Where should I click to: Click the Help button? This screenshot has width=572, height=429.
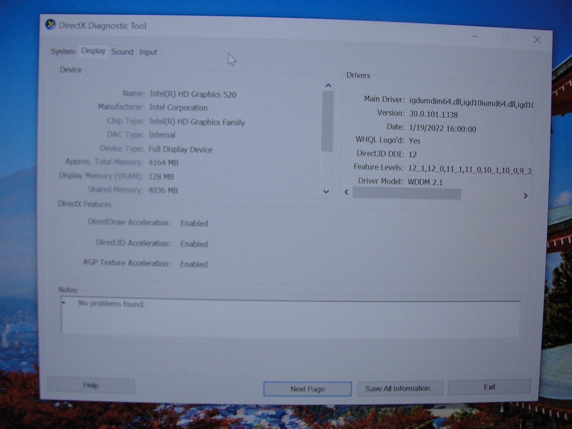91,385
